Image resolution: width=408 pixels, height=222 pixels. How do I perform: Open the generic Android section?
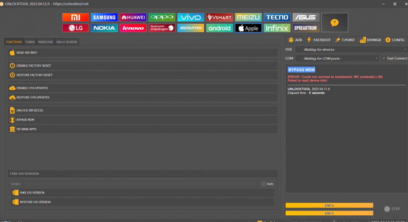click(x=219, y=28)
